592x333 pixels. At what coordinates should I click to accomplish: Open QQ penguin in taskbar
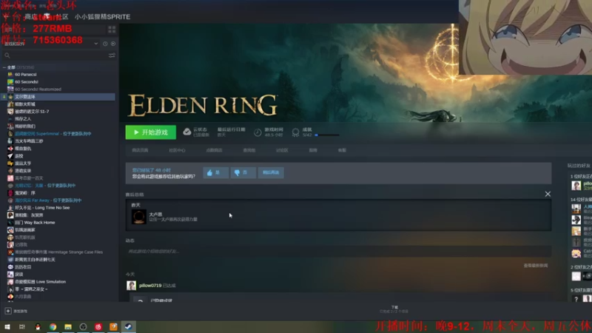point(38,327)
